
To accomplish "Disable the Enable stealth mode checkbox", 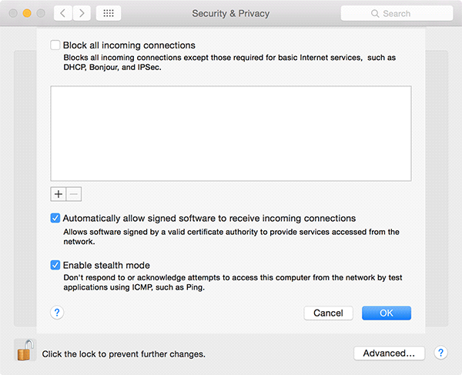I will point(55,265).
